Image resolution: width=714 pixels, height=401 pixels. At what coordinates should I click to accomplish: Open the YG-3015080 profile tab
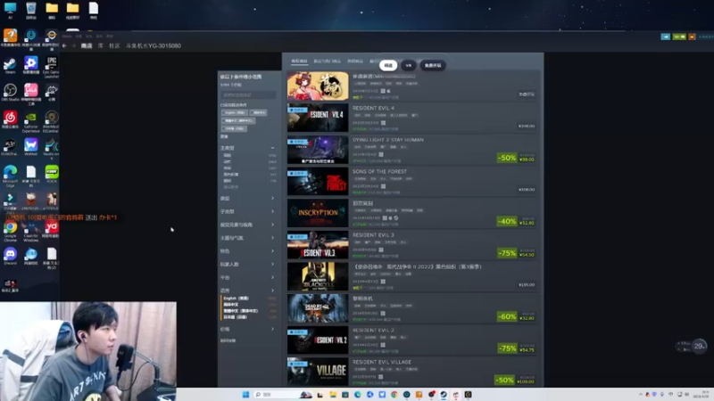point(154,46)
